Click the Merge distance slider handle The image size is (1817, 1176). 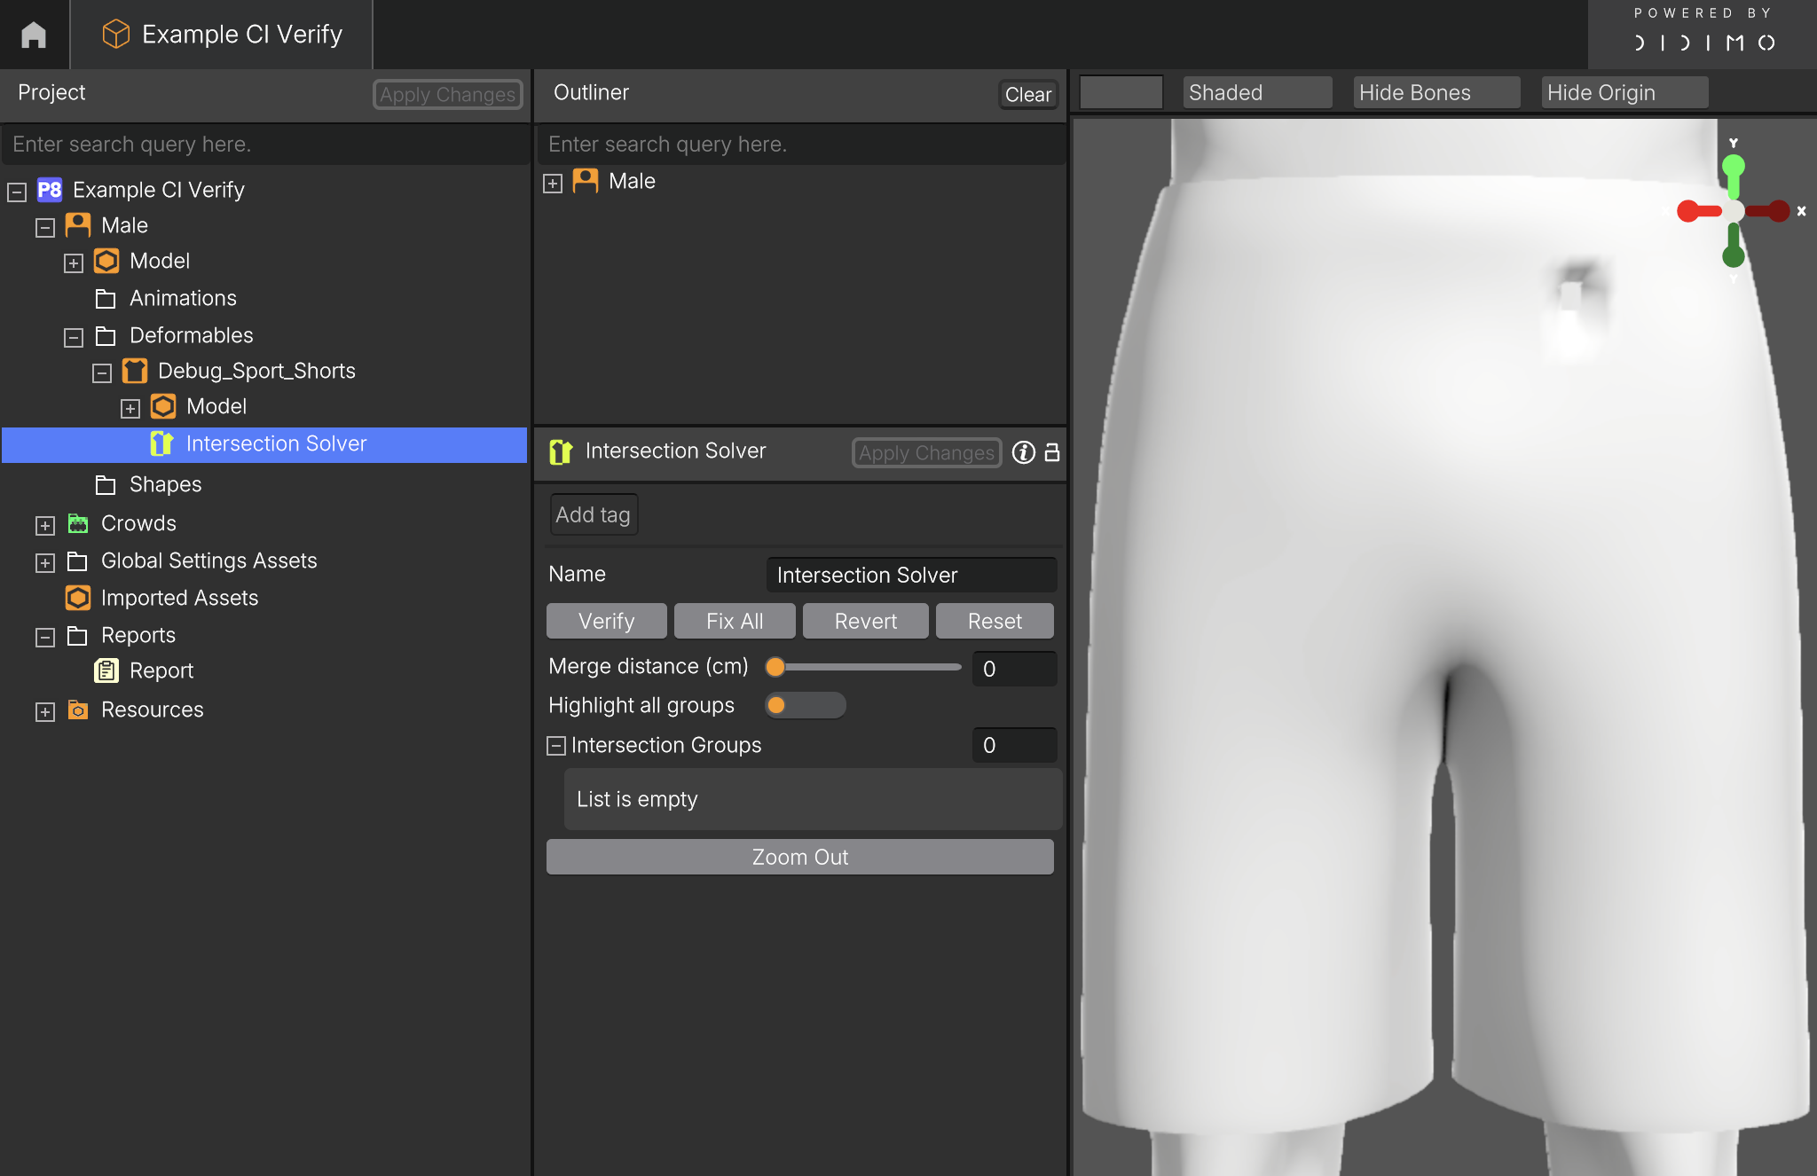pos(775,667)
